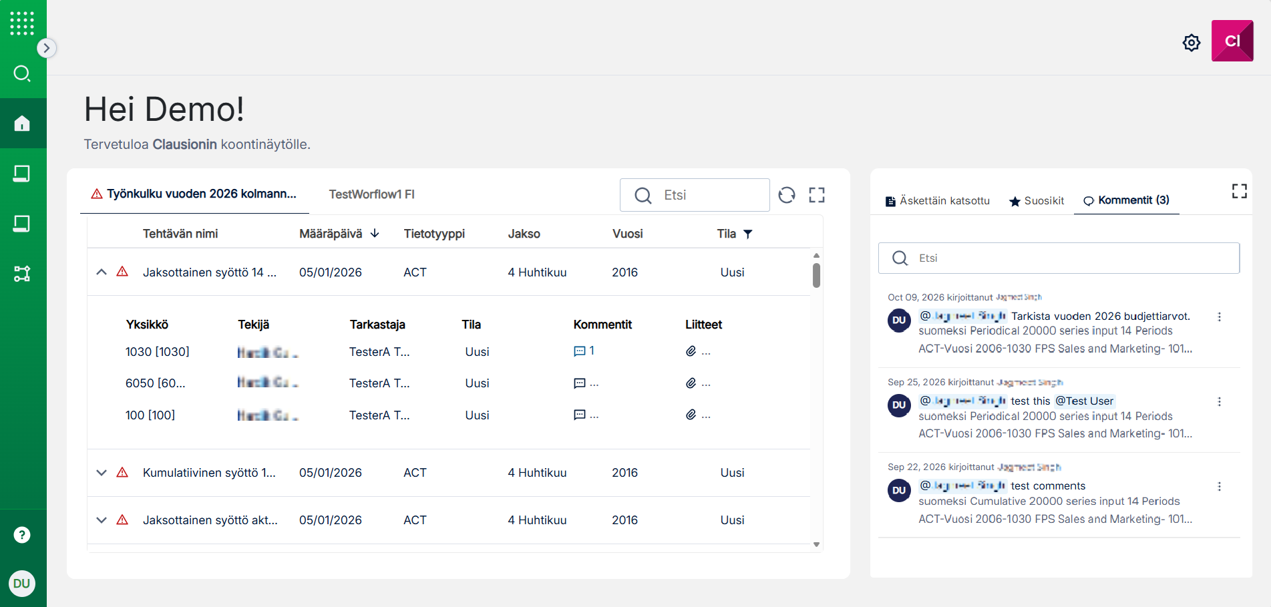Open the DU user avatar in sidebar
1271x607 pixels.
(22, 584)
